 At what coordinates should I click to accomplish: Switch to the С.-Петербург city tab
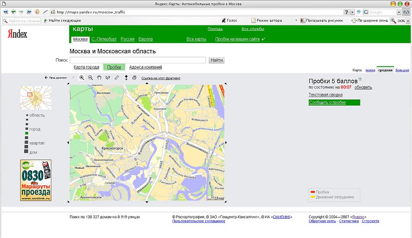[x=104, y=39]
